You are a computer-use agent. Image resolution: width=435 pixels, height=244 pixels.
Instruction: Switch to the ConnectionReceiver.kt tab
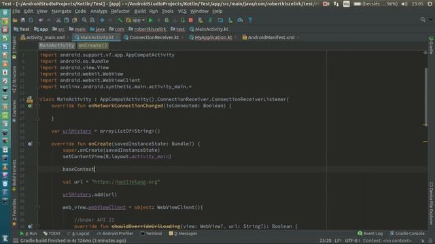point(154,37)
